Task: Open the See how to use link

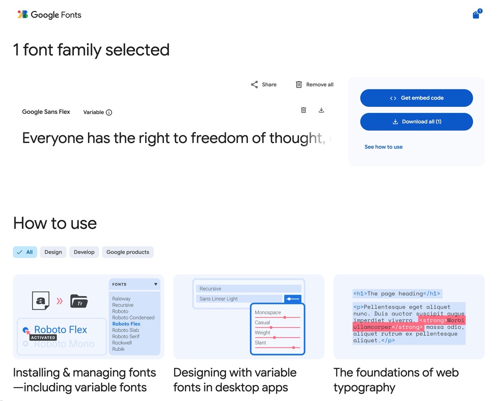Action: pyautogui.click(x=384, y=147)
